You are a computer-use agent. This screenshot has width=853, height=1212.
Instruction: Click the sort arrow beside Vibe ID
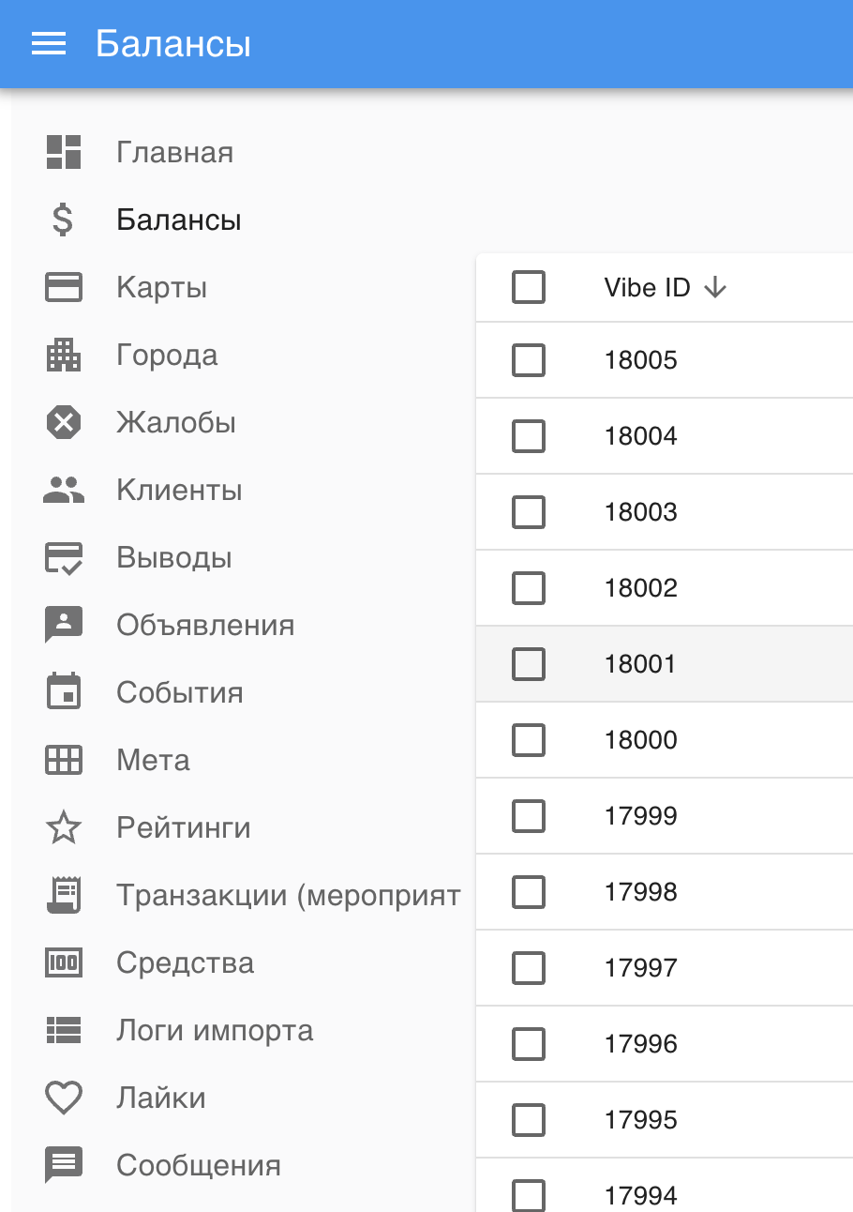715,288
